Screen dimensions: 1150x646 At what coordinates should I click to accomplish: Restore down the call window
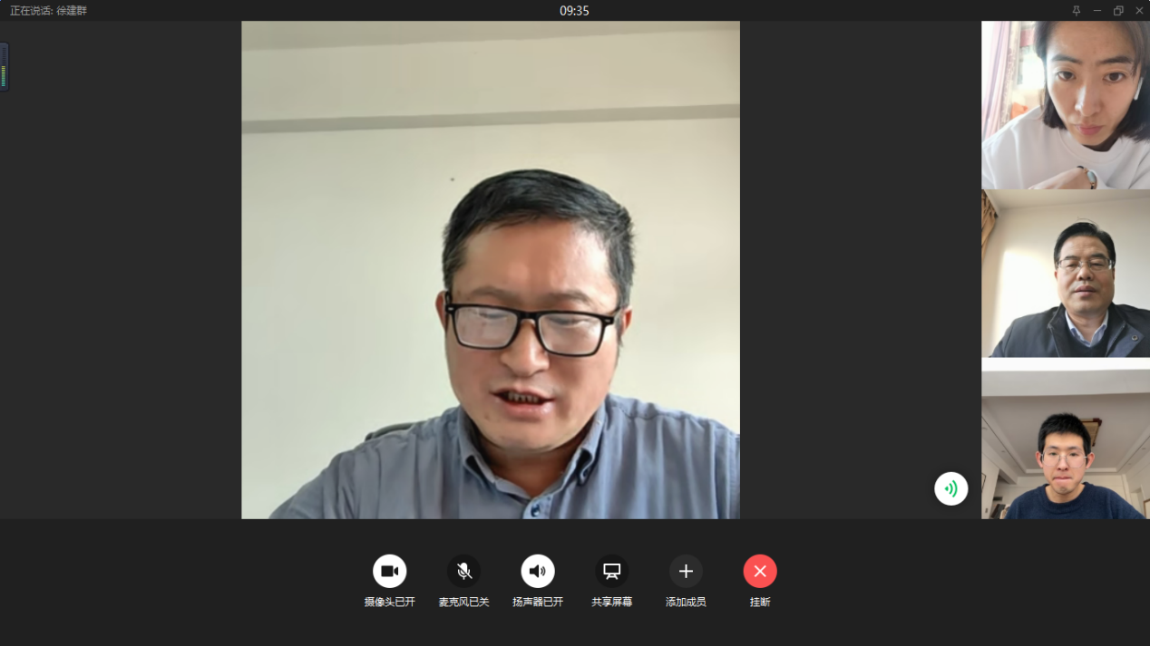coord(1118,11)
